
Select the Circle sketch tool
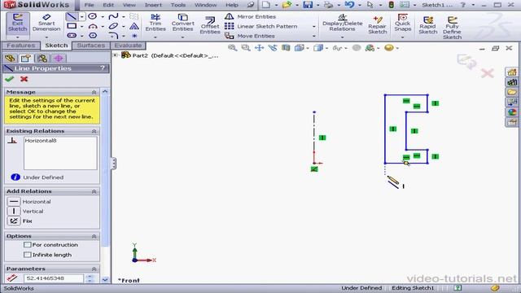[93, 16]
